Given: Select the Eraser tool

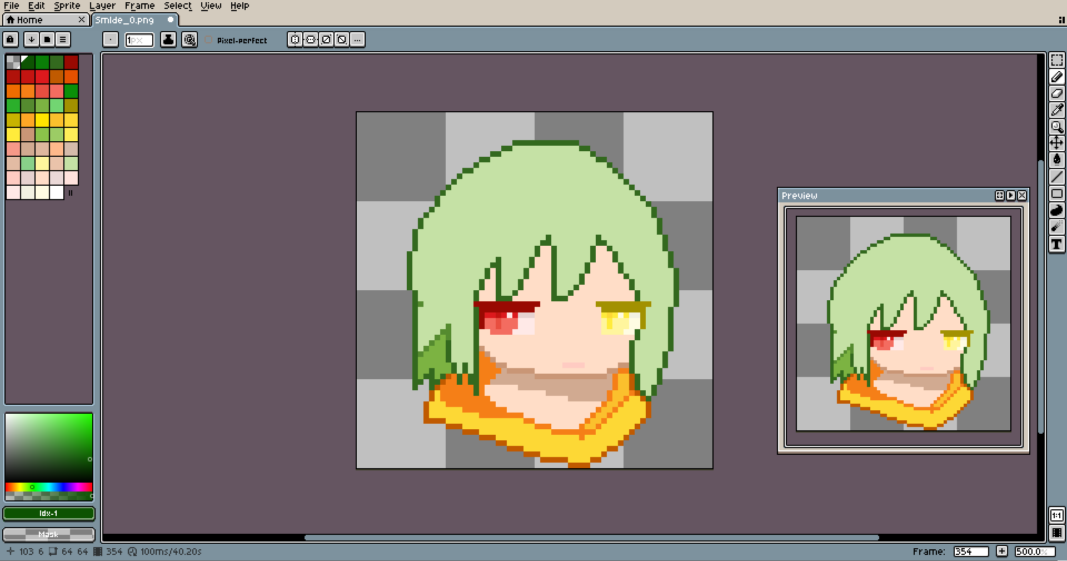Looking at the screenshot, I should [1056, 93].
